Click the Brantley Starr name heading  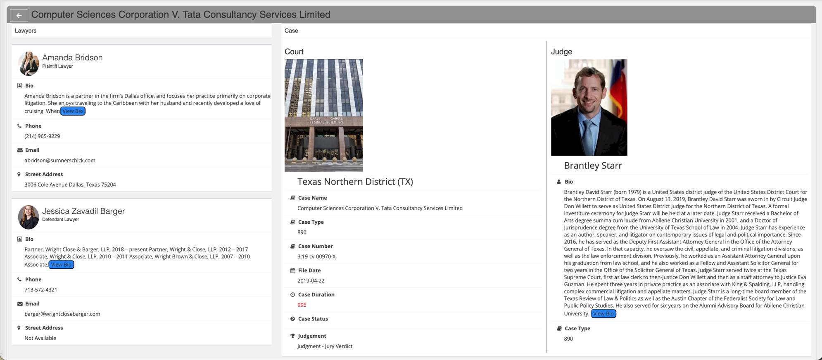pos(593,166)
